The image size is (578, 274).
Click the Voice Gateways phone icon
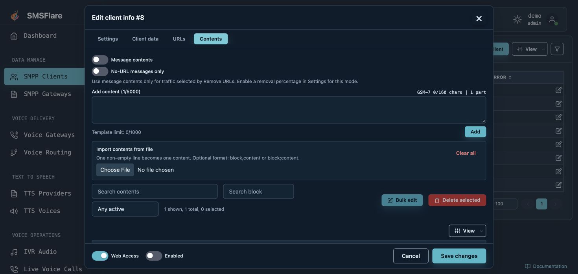(14, 135)
